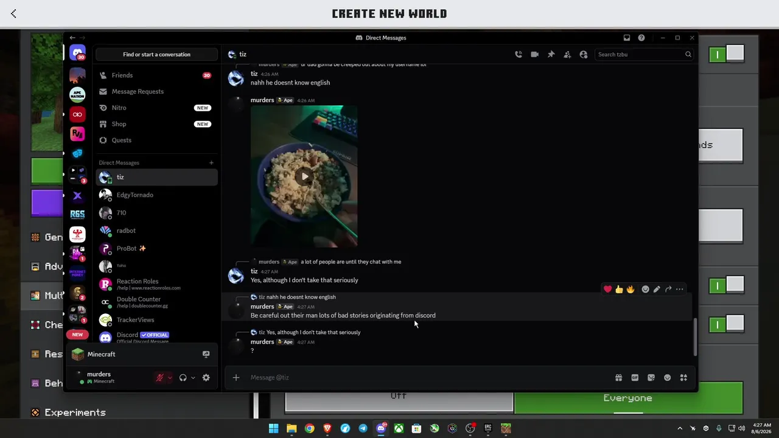This screenshot has width=779, height=438.
Task: Toggle headphone deafen
Action: tap(183, 378)
